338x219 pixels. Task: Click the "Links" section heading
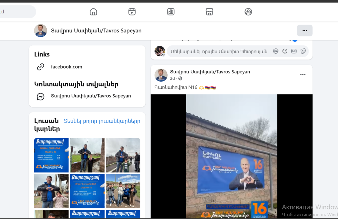tap(42, 54)
